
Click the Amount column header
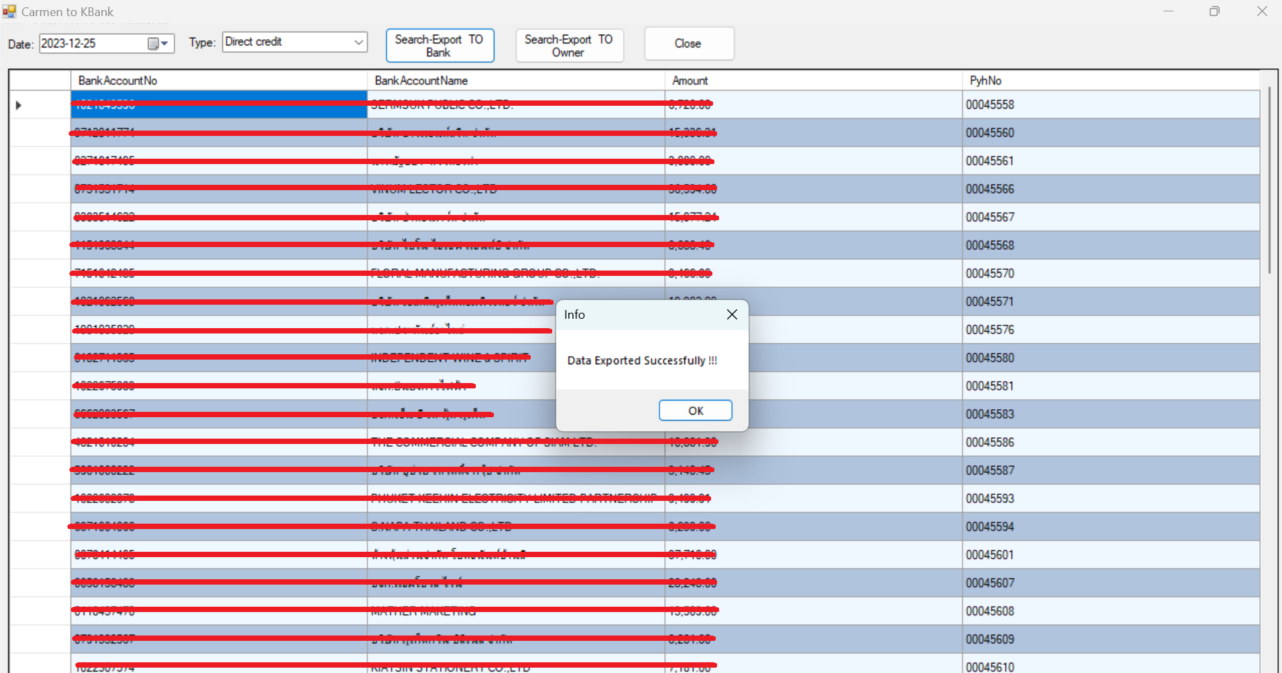[690, 81]
